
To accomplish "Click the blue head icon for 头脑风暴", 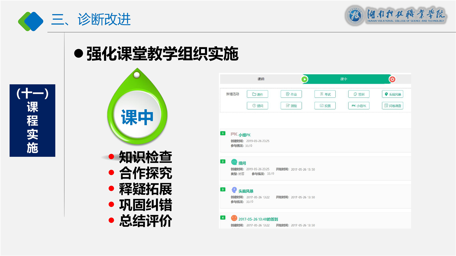I will pos(234,190).
